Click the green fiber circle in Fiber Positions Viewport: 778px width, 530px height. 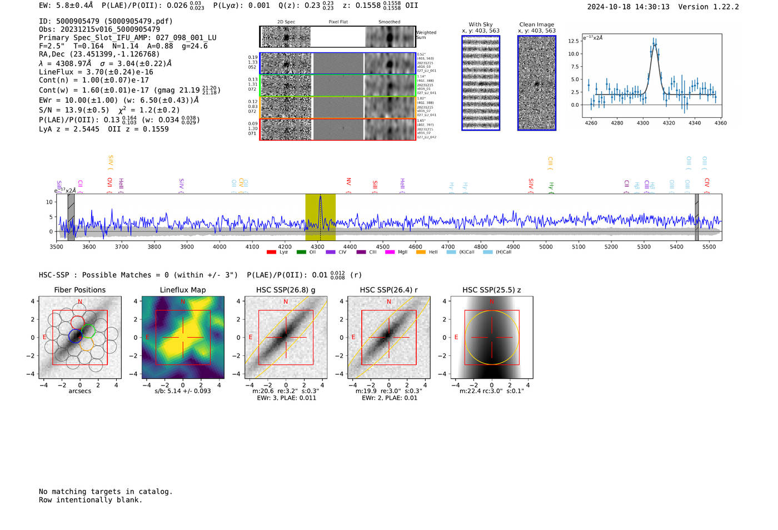tap(88, 331)
